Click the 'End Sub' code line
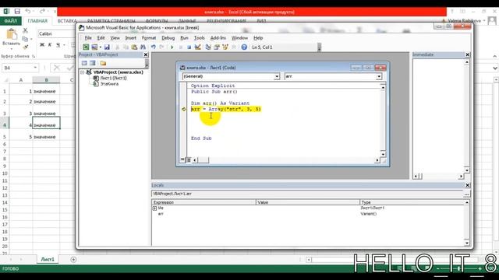The width and height of the screenshot is (499, 280). (201, 138)
